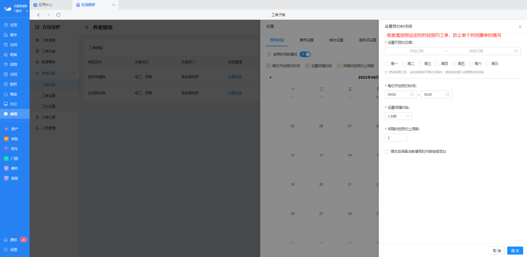Close the 在线报修 tab
Viewport: 527px width, 257px height.
click(x=113, y=5)
